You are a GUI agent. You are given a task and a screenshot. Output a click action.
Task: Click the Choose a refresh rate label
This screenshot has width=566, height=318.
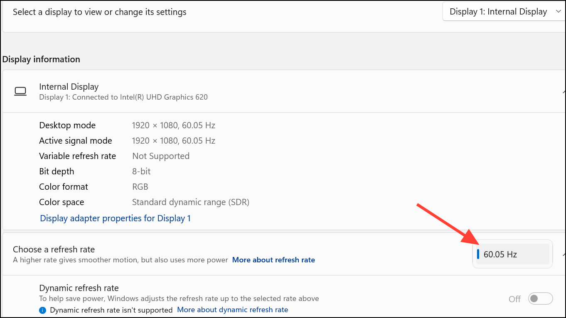click(x=54, y=250)
